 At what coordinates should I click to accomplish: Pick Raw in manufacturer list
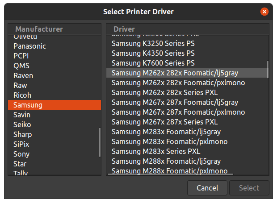click(x=55, y=85)
